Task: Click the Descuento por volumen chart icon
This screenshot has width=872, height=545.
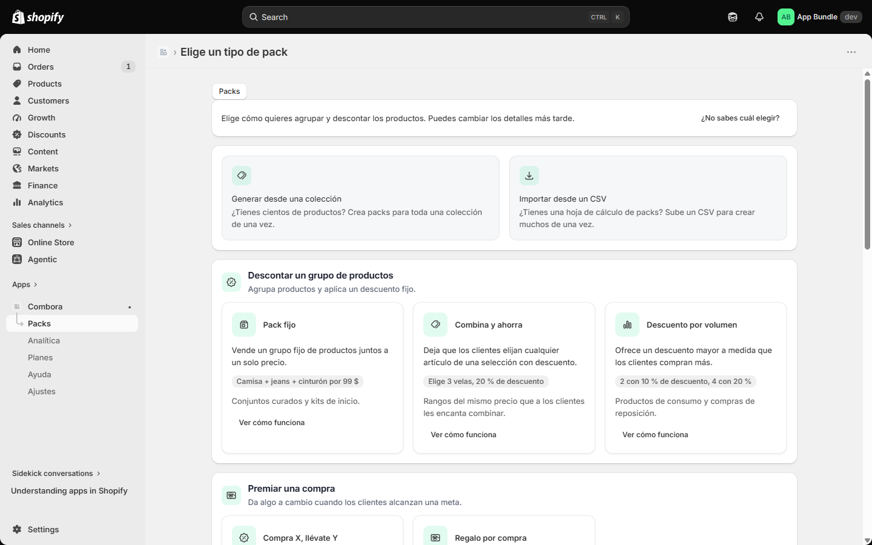Action: tap(627, 325)
